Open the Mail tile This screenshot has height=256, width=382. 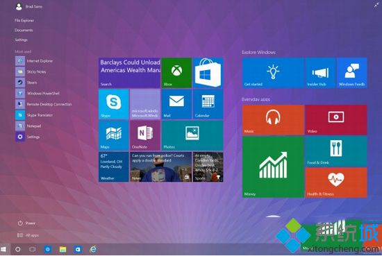click(x=176, y=104)
